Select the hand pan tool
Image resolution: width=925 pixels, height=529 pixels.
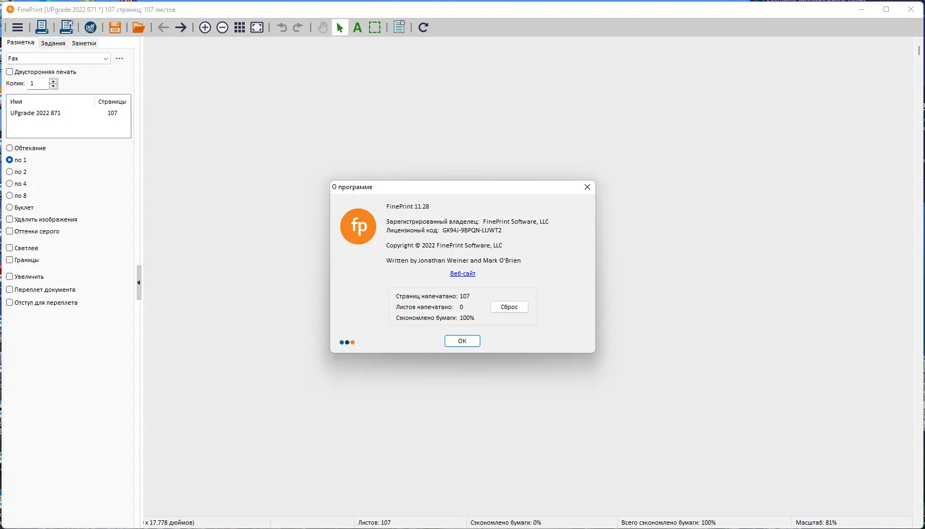(323, 28)
